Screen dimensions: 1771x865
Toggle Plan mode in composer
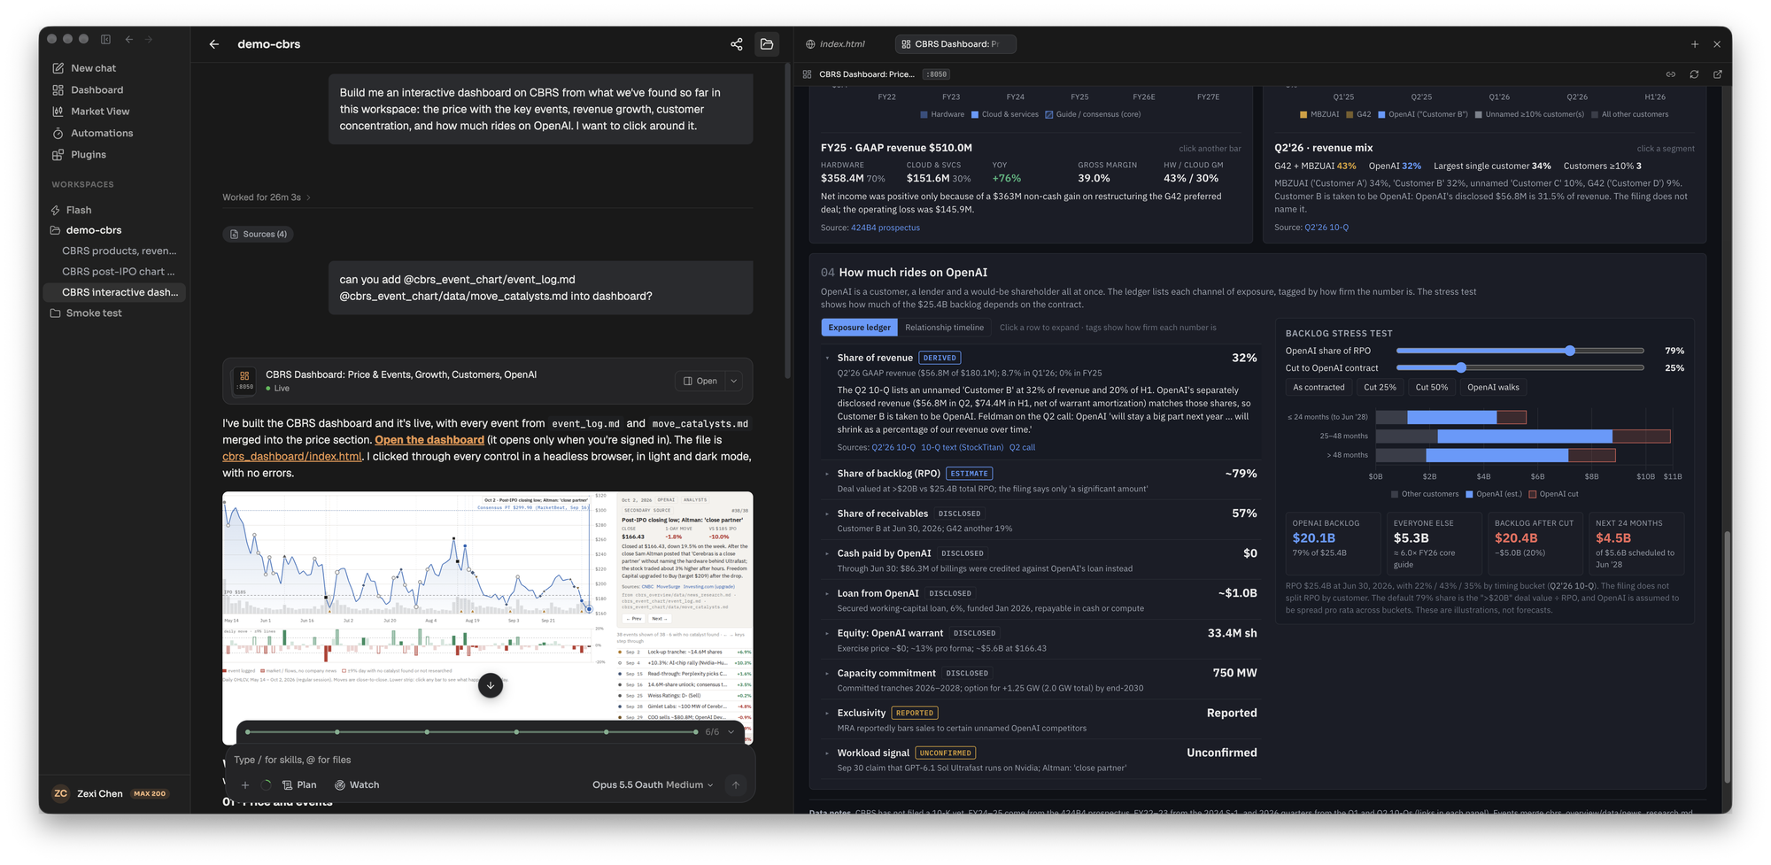coord(299,785)
